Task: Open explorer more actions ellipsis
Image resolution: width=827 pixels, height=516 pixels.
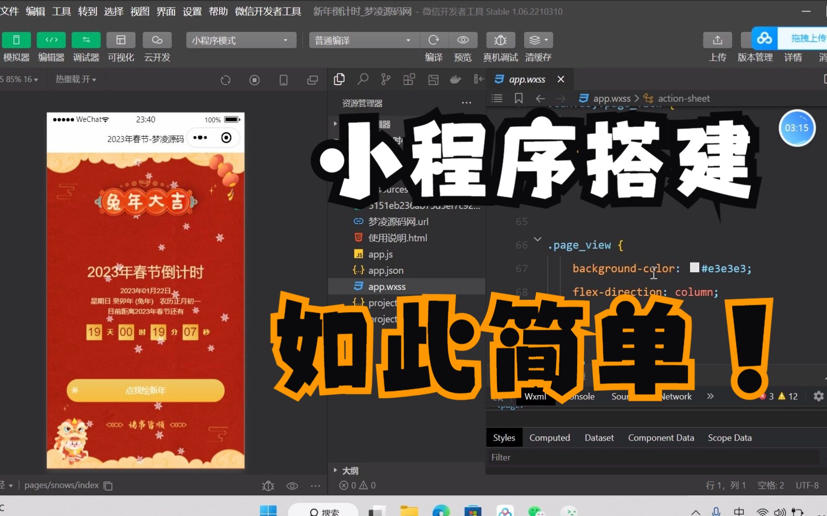Action: tap(467, 103)
